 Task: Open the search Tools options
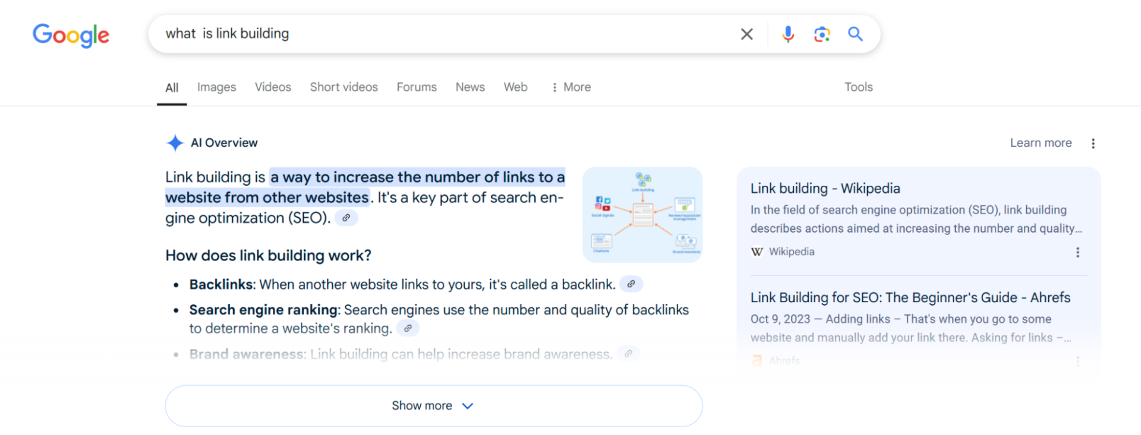click(x=859, y=87)
